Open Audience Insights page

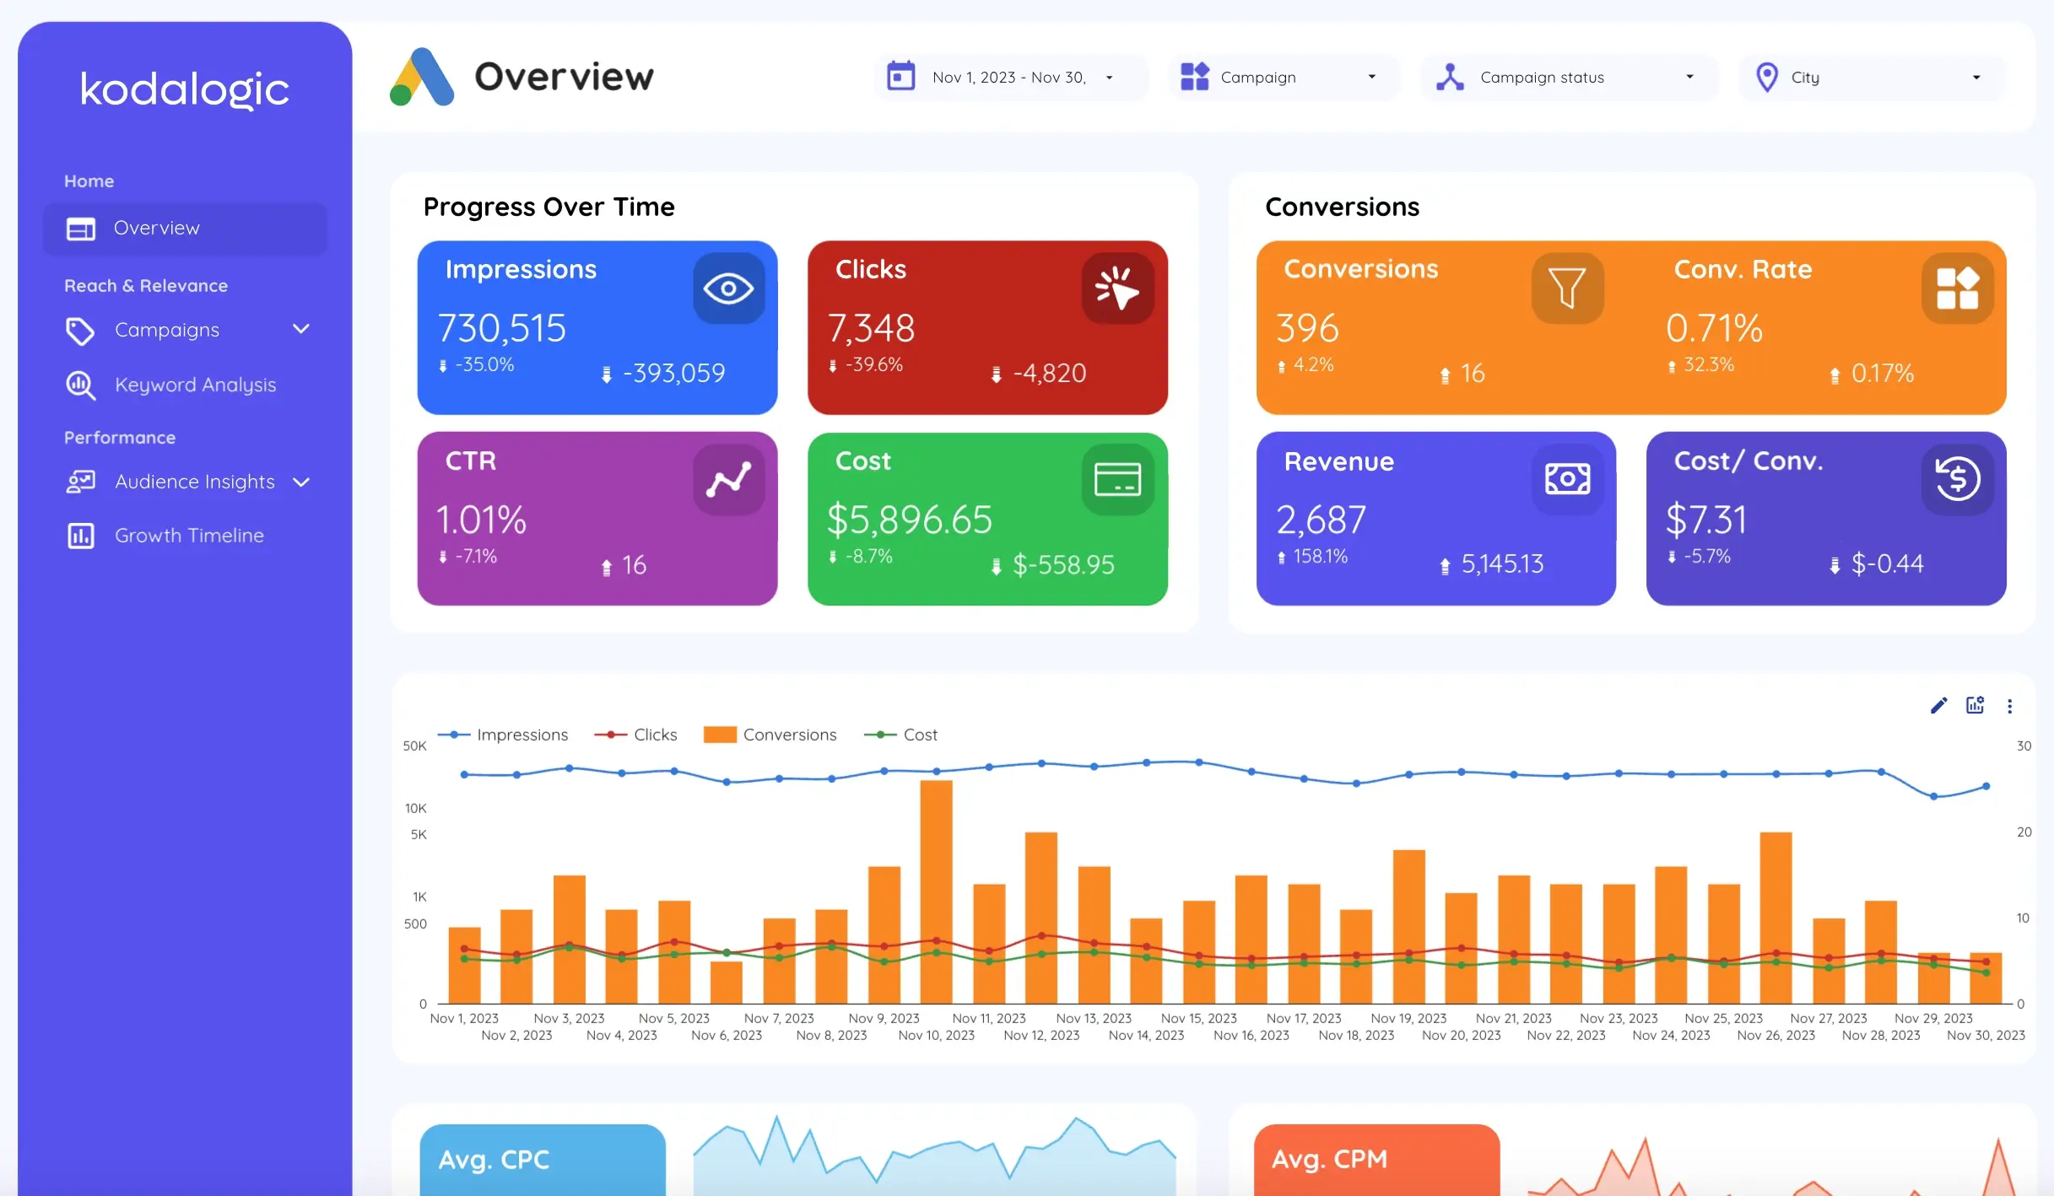[195, 482]
